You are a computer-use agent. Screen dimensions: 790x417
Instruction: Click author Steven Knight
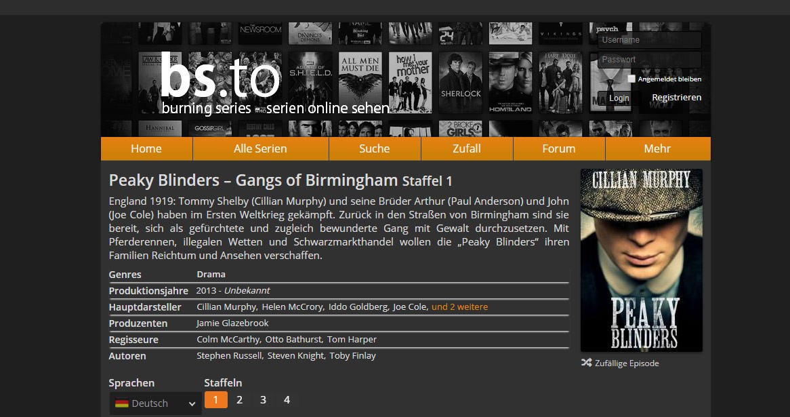tap(296, 355)
